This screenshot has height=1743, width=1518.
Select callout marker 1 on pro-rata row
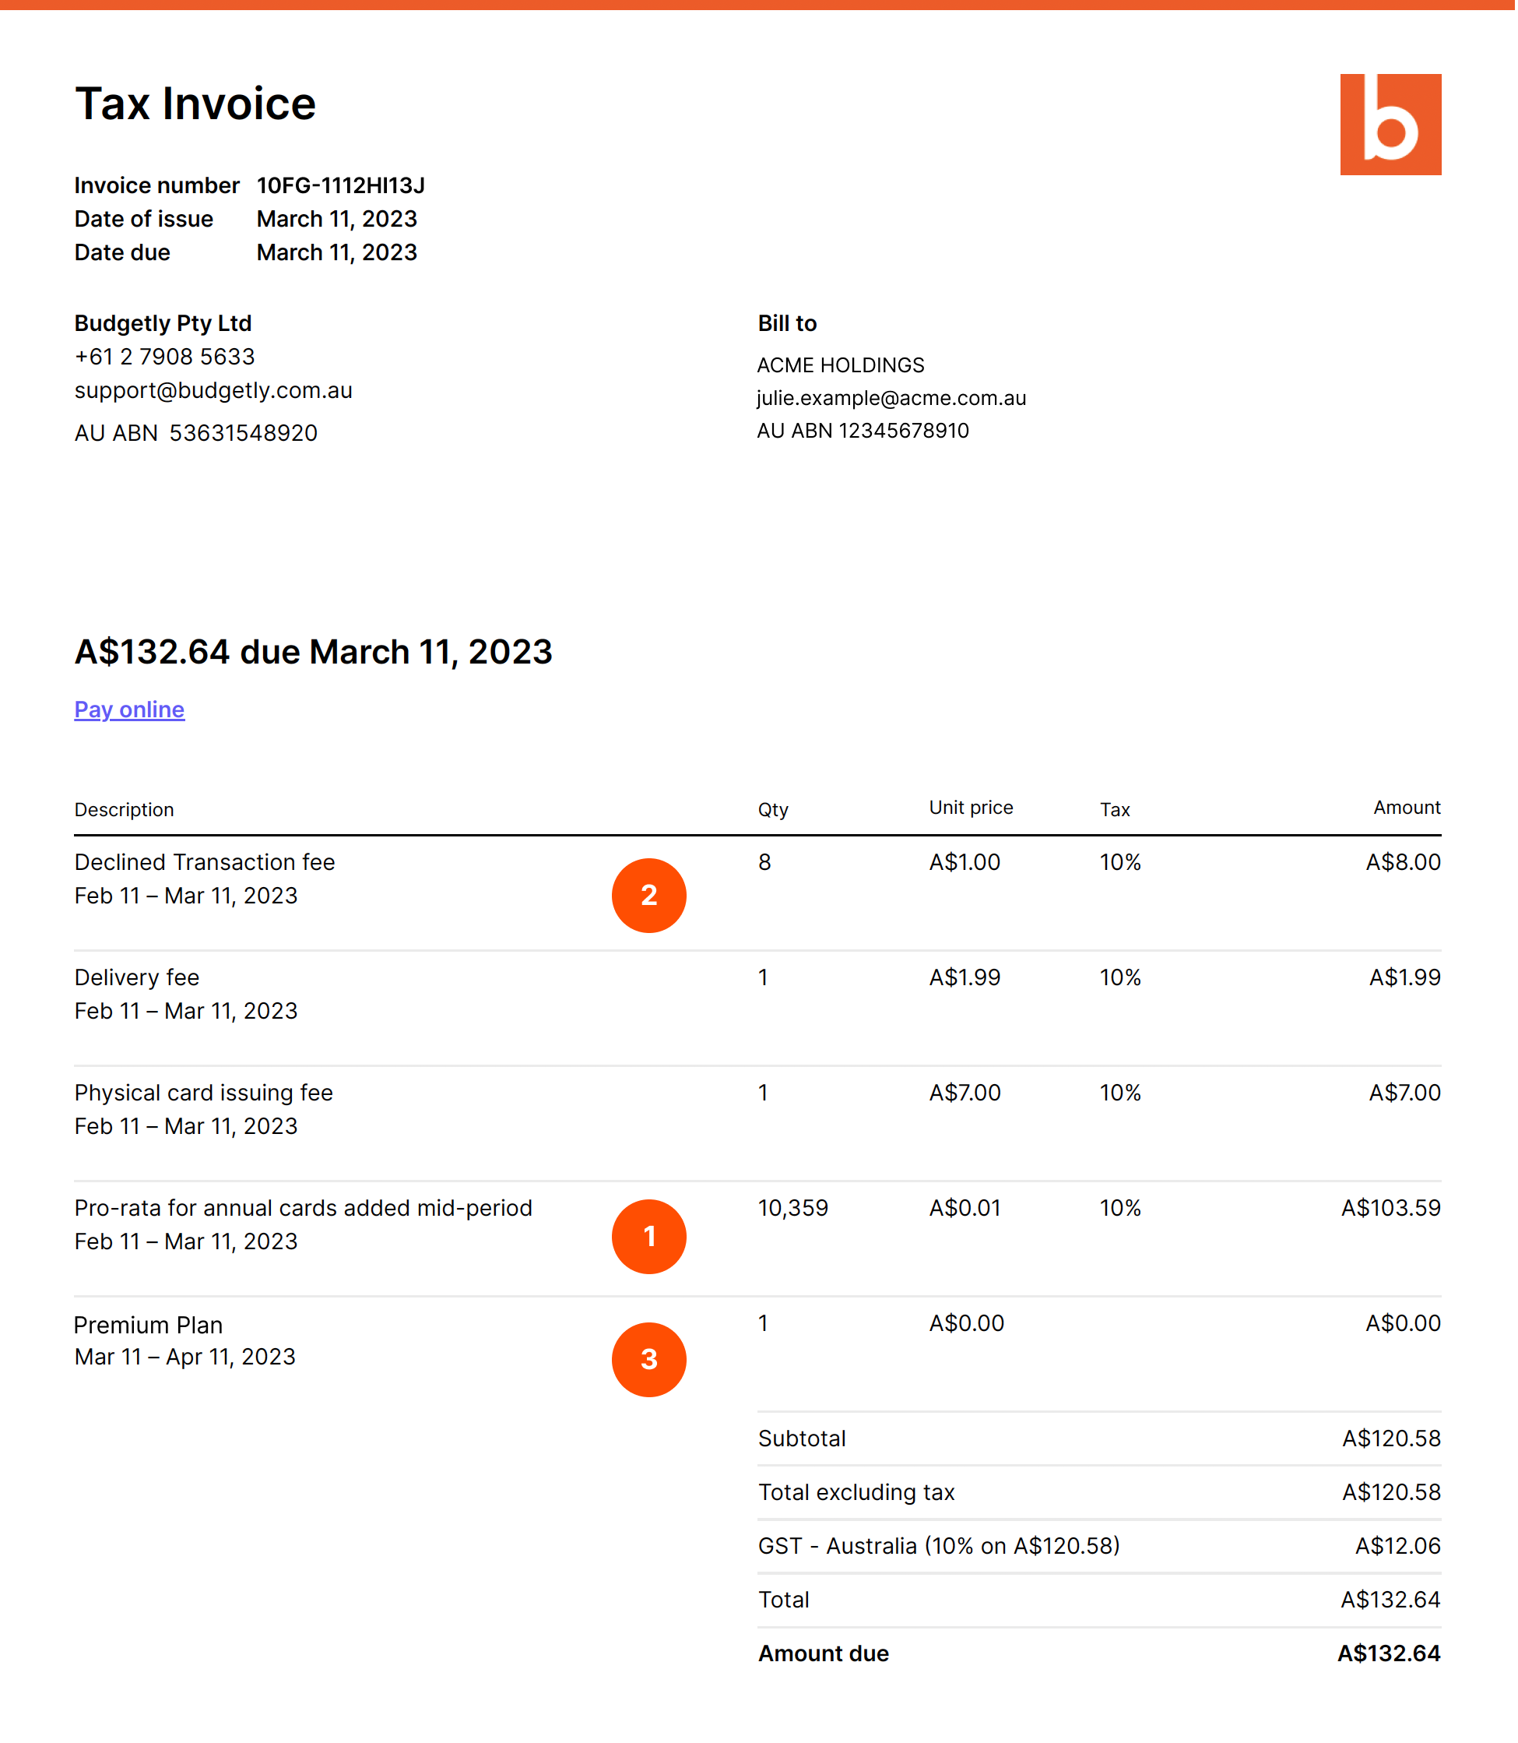[x=649, y=1236]
